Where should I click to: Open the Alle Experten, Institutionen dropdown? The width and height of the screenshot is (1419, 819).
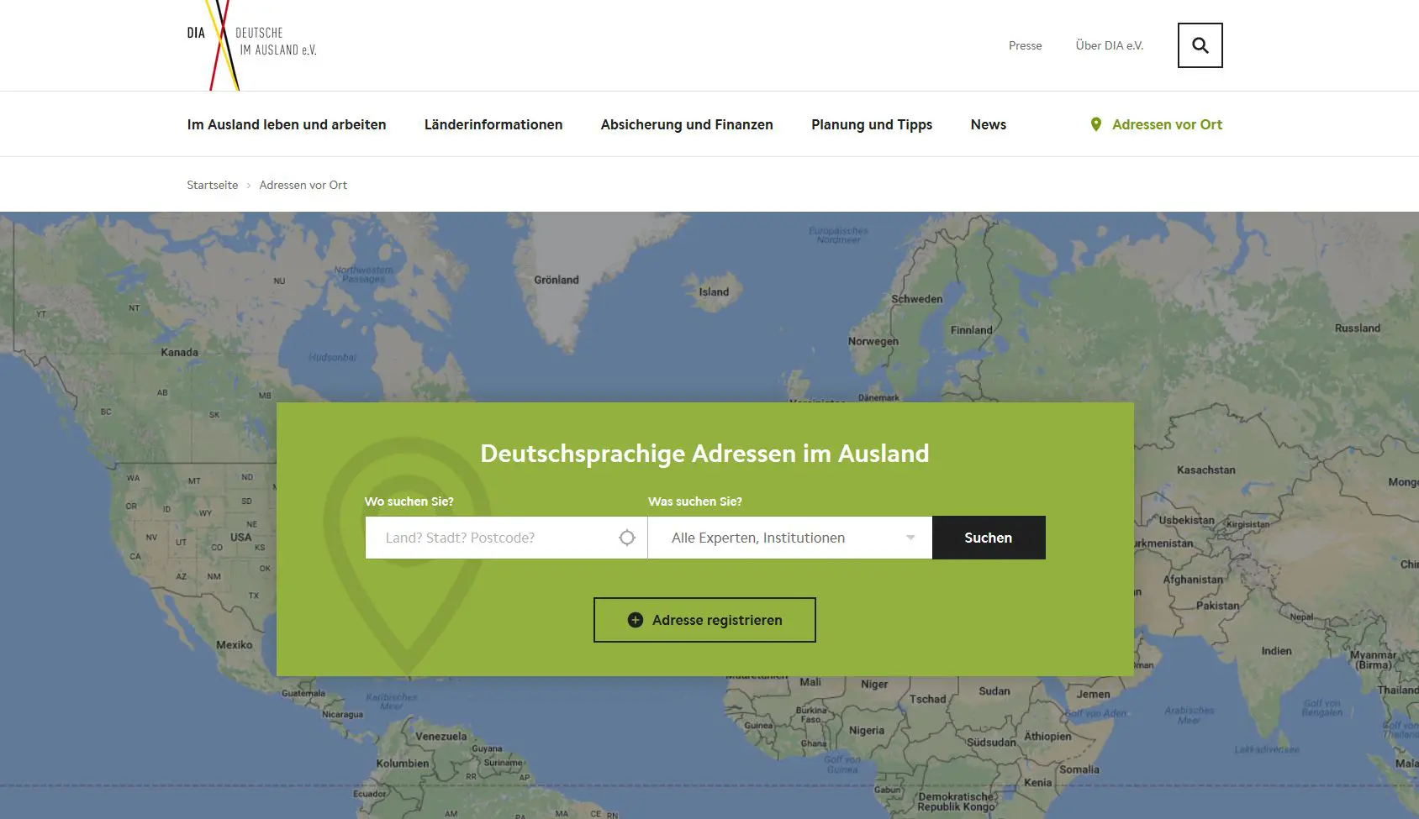tap(789, 538)
